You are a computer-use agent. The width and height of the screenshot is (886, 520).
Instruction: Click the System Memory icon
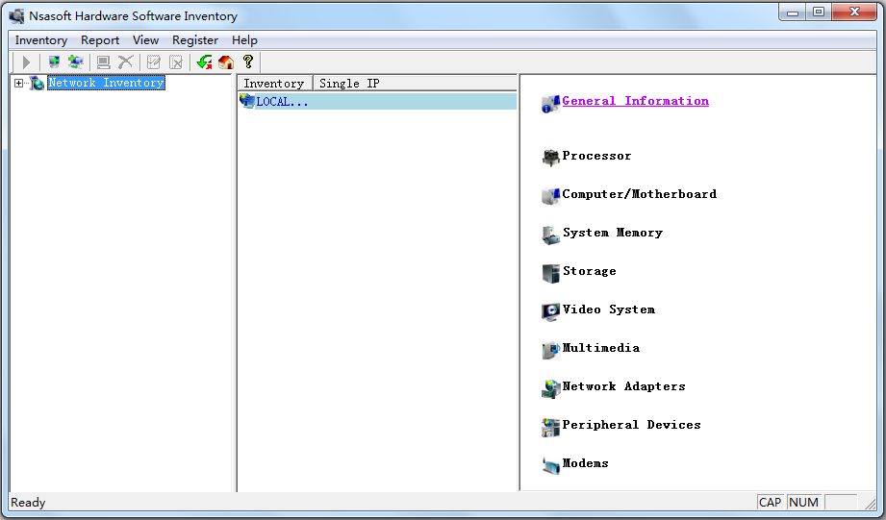point(550,235)
